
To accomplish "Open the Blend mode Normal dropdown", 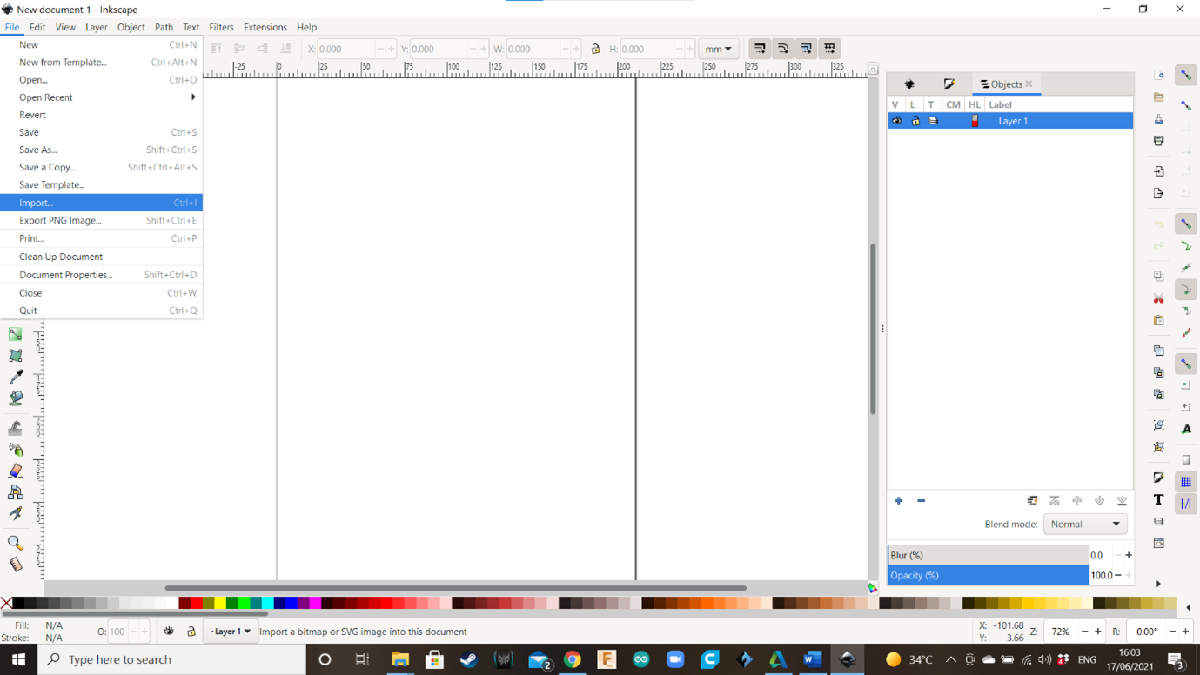I will pyautogui.click(x=1085, y=525).
